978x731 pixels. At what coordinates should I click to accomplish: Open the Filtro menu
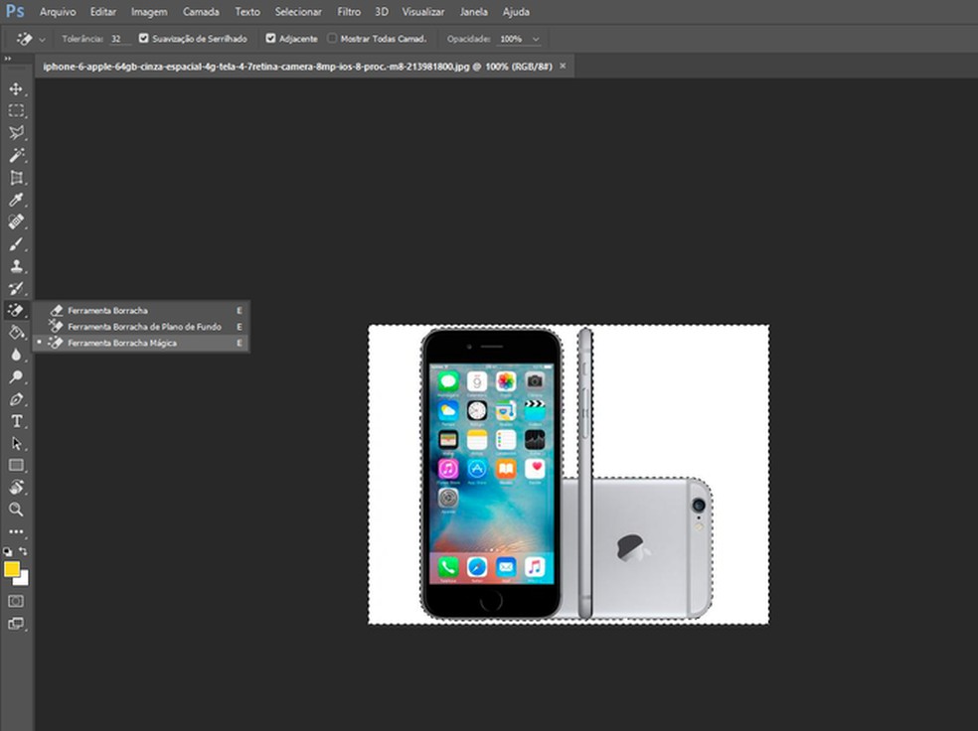[x=349, y=12]
